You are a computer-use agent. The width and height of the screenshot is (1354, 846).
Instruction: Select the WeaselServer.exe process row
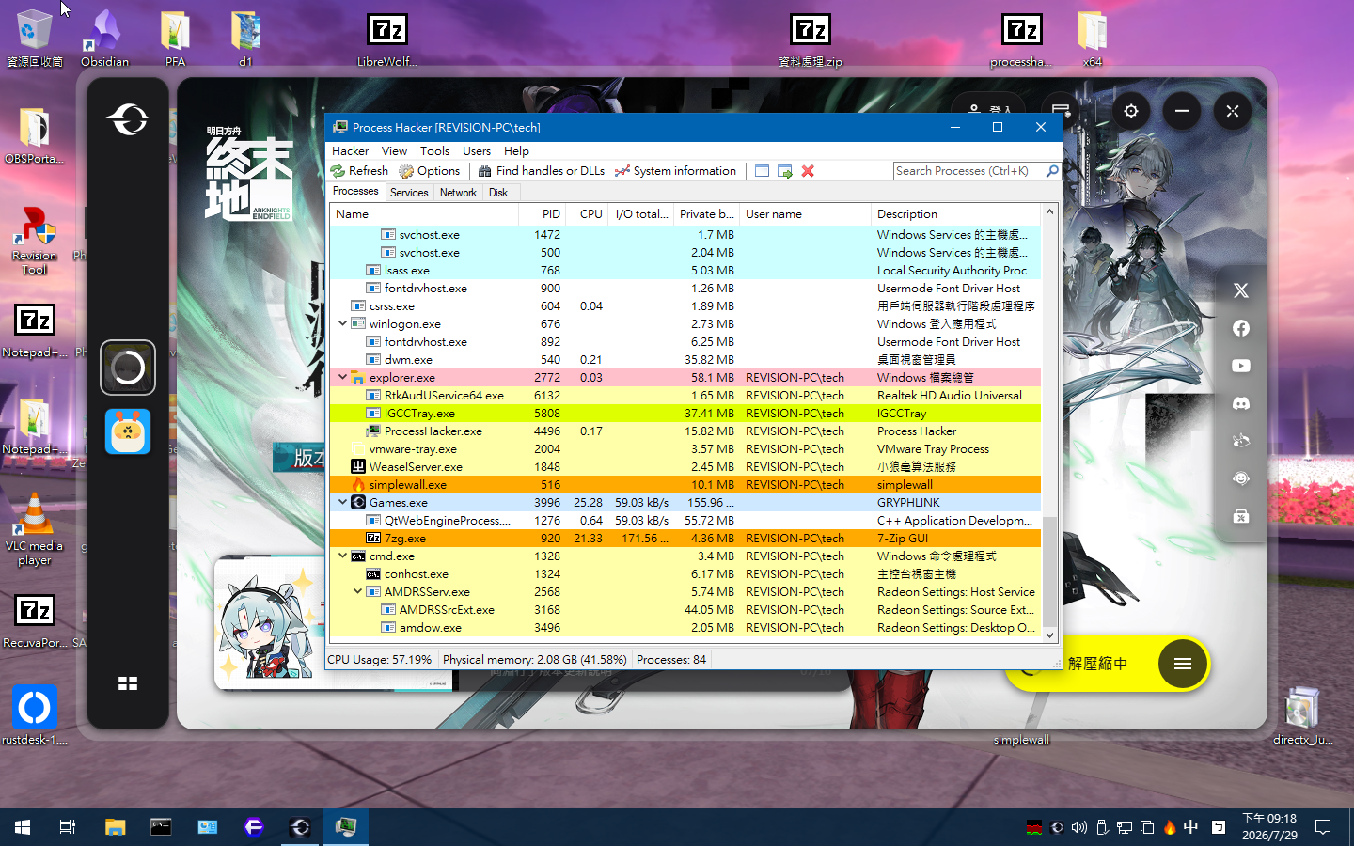click(x=685, y=467)
